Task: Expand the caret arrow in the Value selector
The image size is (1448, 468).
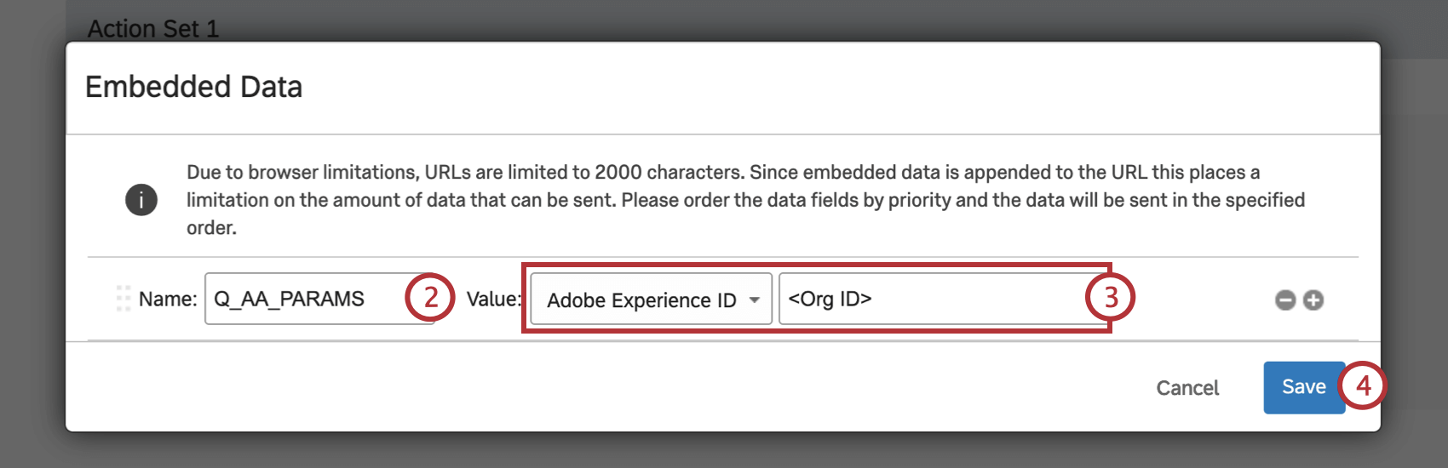Action: pyautogui.click(x=754, y=300)
